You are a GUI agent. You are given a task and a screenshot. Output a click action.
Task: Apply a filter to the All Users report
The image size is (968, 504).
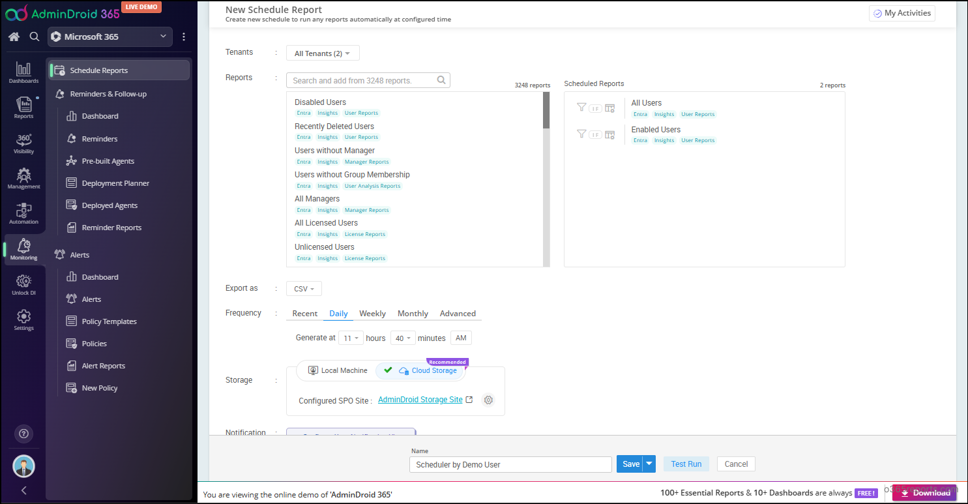coord(581,107)
